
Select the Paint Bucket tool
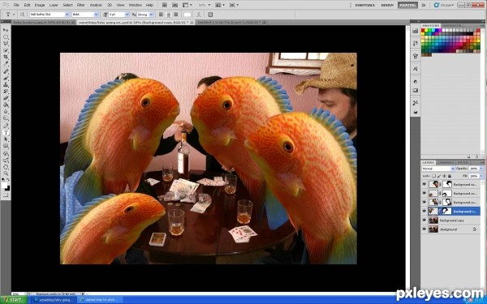(x=6, y=105)
